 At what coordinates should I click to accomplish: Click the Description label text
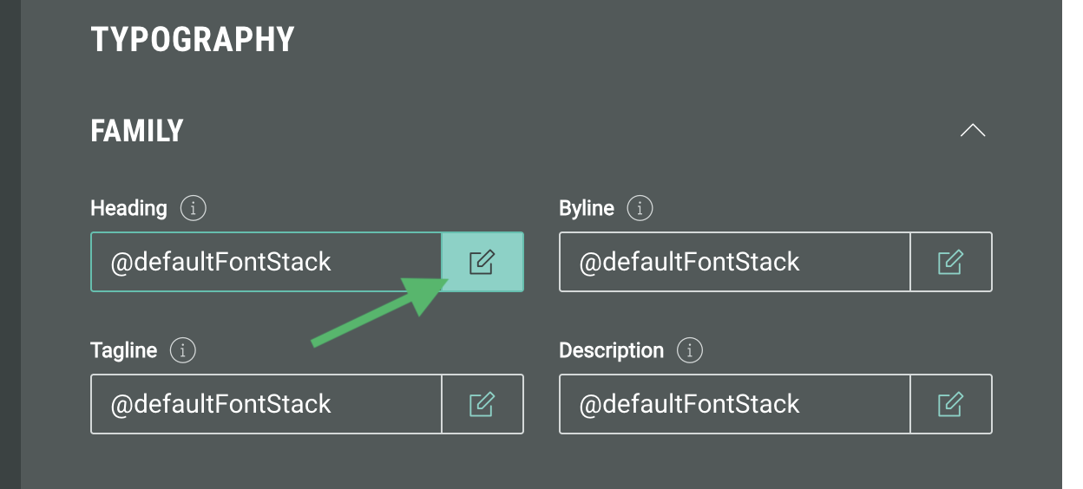611,351
